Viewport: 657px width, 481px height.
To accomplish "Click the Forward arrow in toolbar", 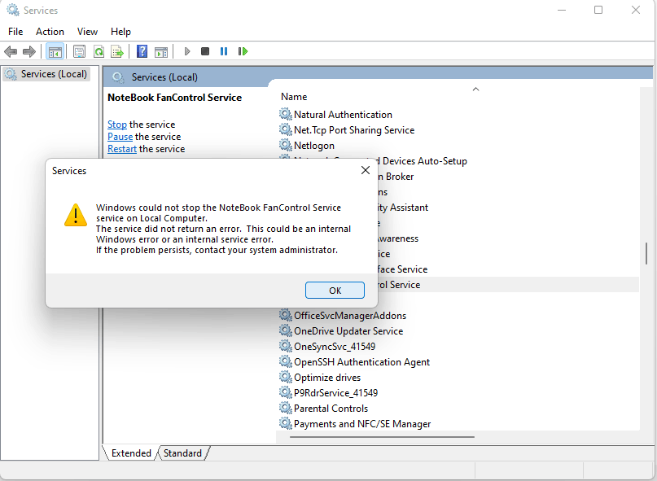I will coord(29,51).
